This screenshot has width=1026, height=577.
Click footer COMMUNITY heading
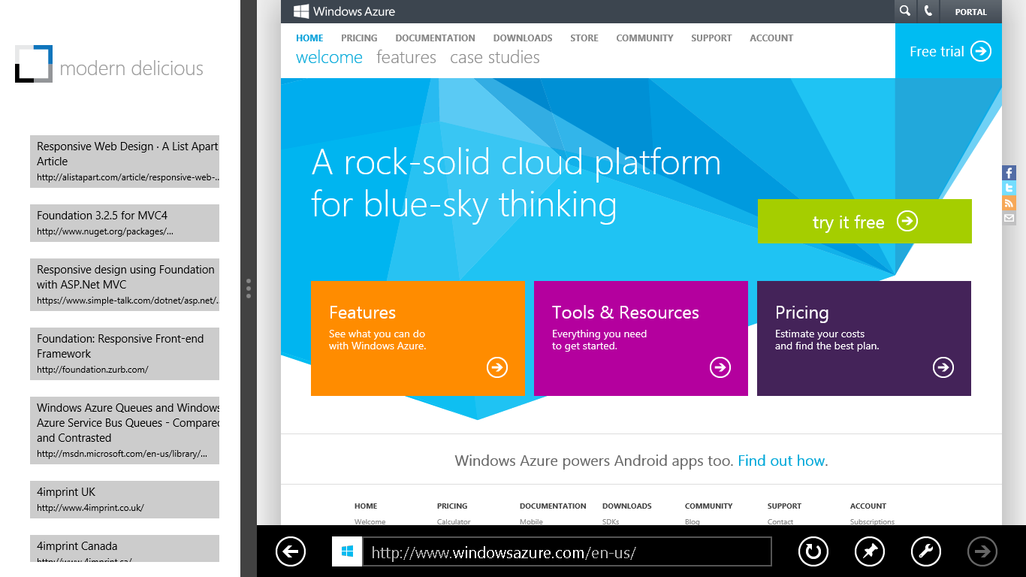coord(708,506)
